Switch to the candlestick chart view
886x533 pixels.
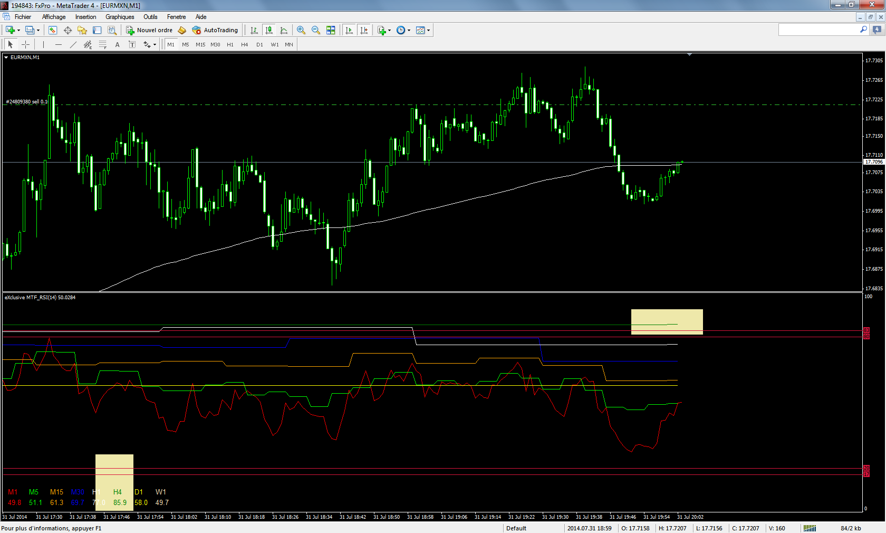click(x=269, y=30)
